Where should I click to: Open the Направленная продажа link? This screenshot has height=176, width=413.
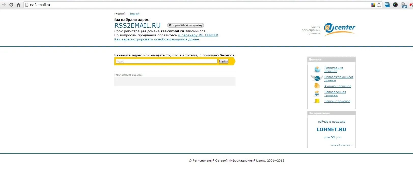tap(335, 94)
